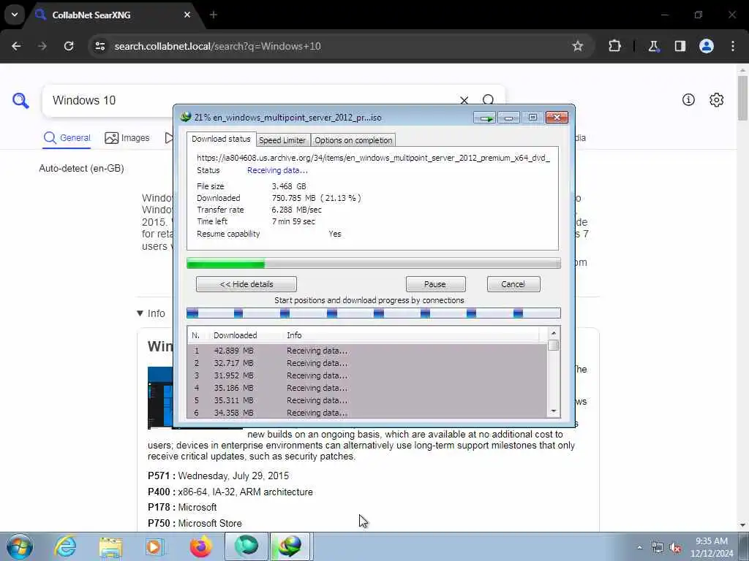Click the archive.org download URL text
Viewport: 749px width, 561px height.
pos(373,158)
